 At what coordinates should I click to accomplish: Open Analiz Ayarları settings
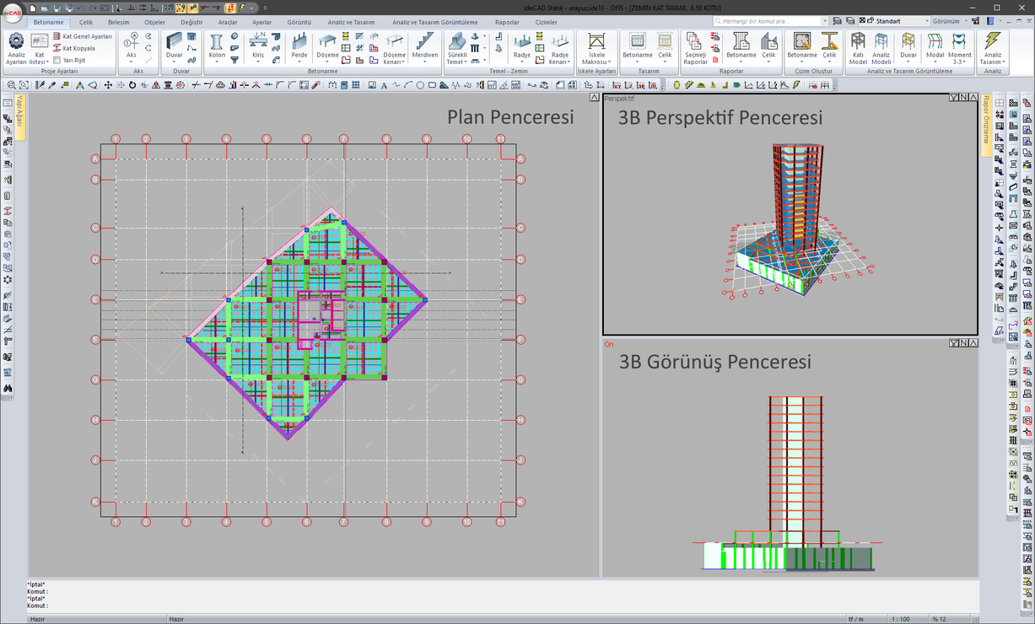pyautogui.click(x=16, y=48)
